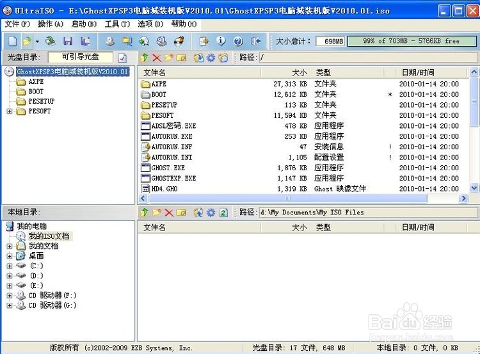Expand the PESOFT folder tree node
The image size is (480, 354).
10,111
